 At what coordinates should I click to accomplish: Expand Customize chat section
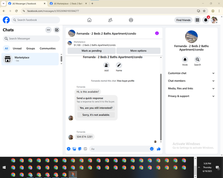tap(191, 73)
